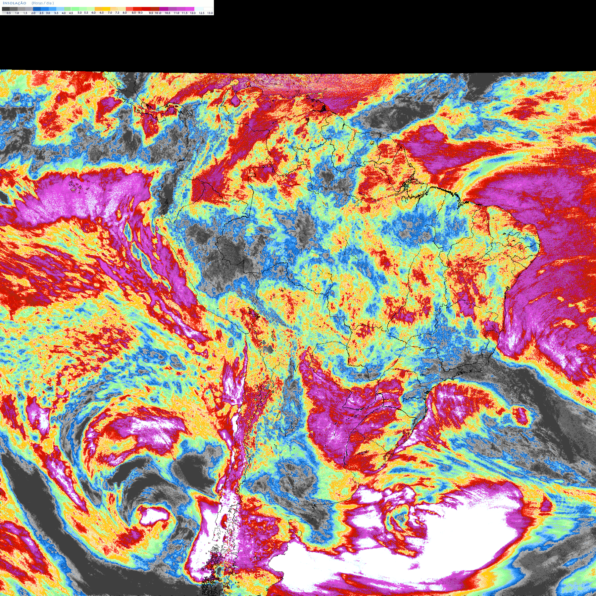Click the 1.0 legend value
This screenshot has height=596, width=596.
(x=17, y=13)
